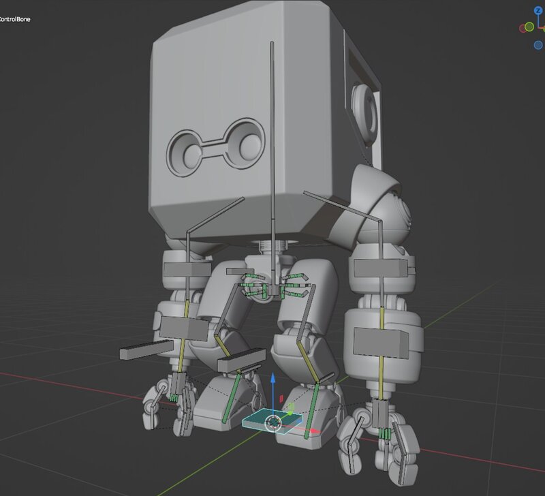Click the unlabeled blue negative Z gizmo circle
The width and height of the screenshot is (545, 496).
pyautogui.click(x=538, y=46)
